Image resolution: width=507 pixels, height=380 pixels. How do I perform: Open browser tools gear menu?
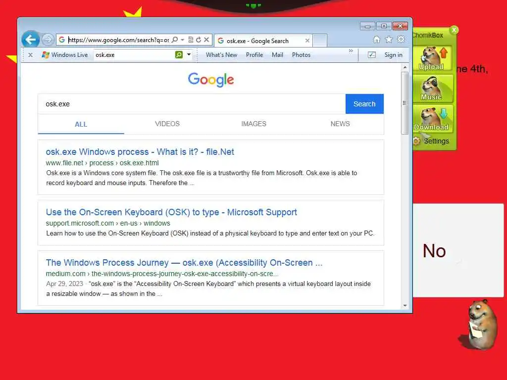401,40
